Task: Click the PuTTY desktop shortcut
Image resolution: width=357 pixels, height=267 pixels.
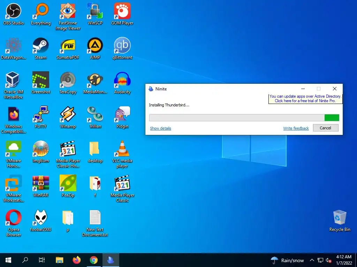Action: (x=41, y=118)
